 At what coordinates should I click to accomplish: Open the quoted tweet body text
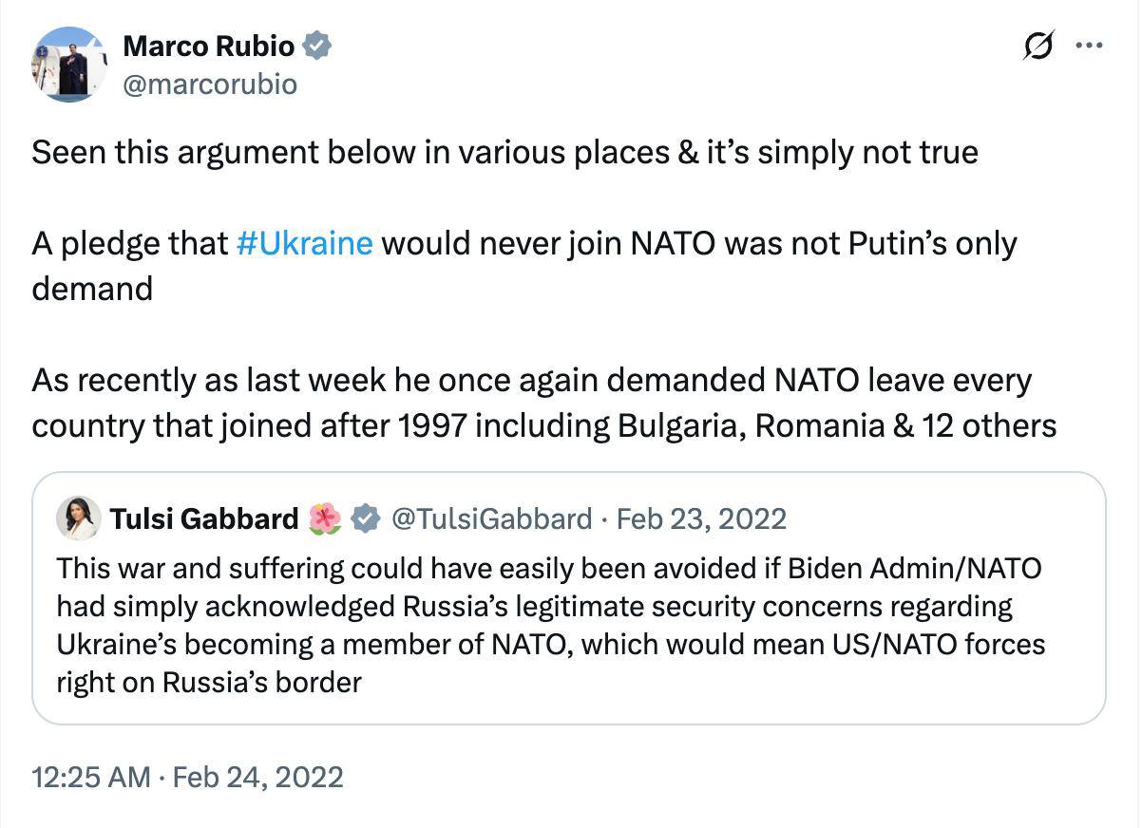549,625
